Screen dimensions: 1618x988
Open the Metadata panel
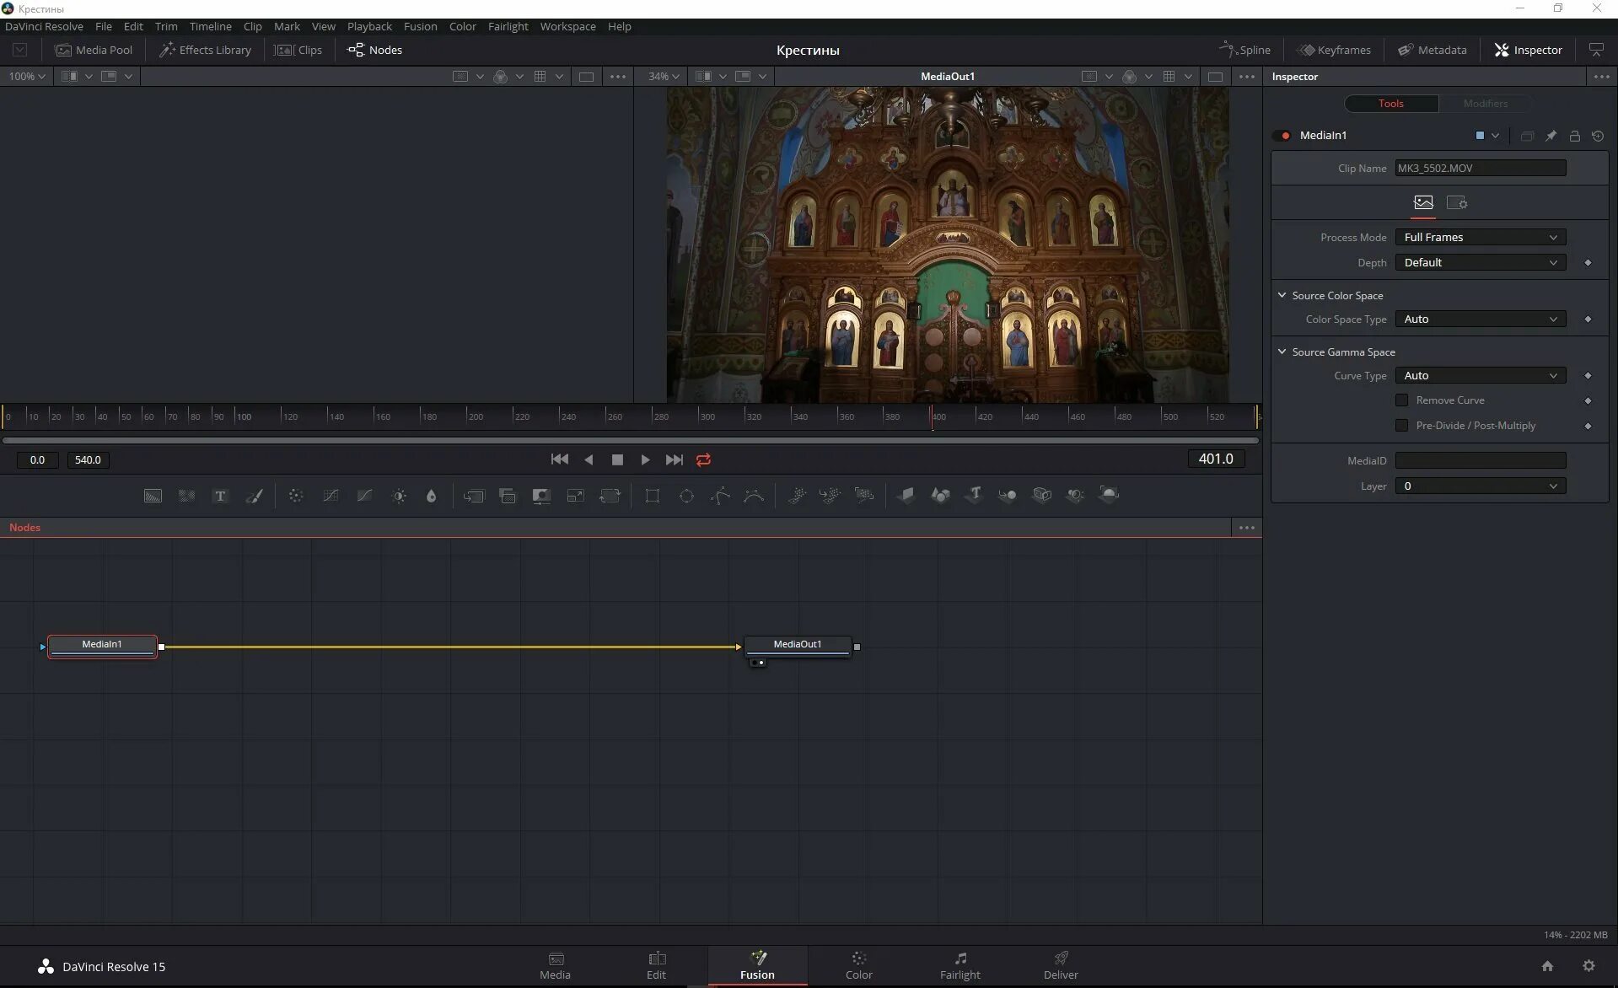pyautogui.click(x=1432, y=50)
